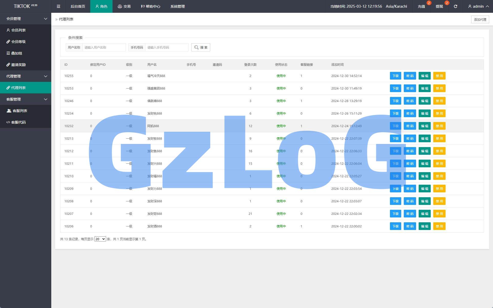Viewport: 493px width, 308px height.
Task: Switch to the 交易 top menu
Action: pyautogui.click(x=124, y=6)
